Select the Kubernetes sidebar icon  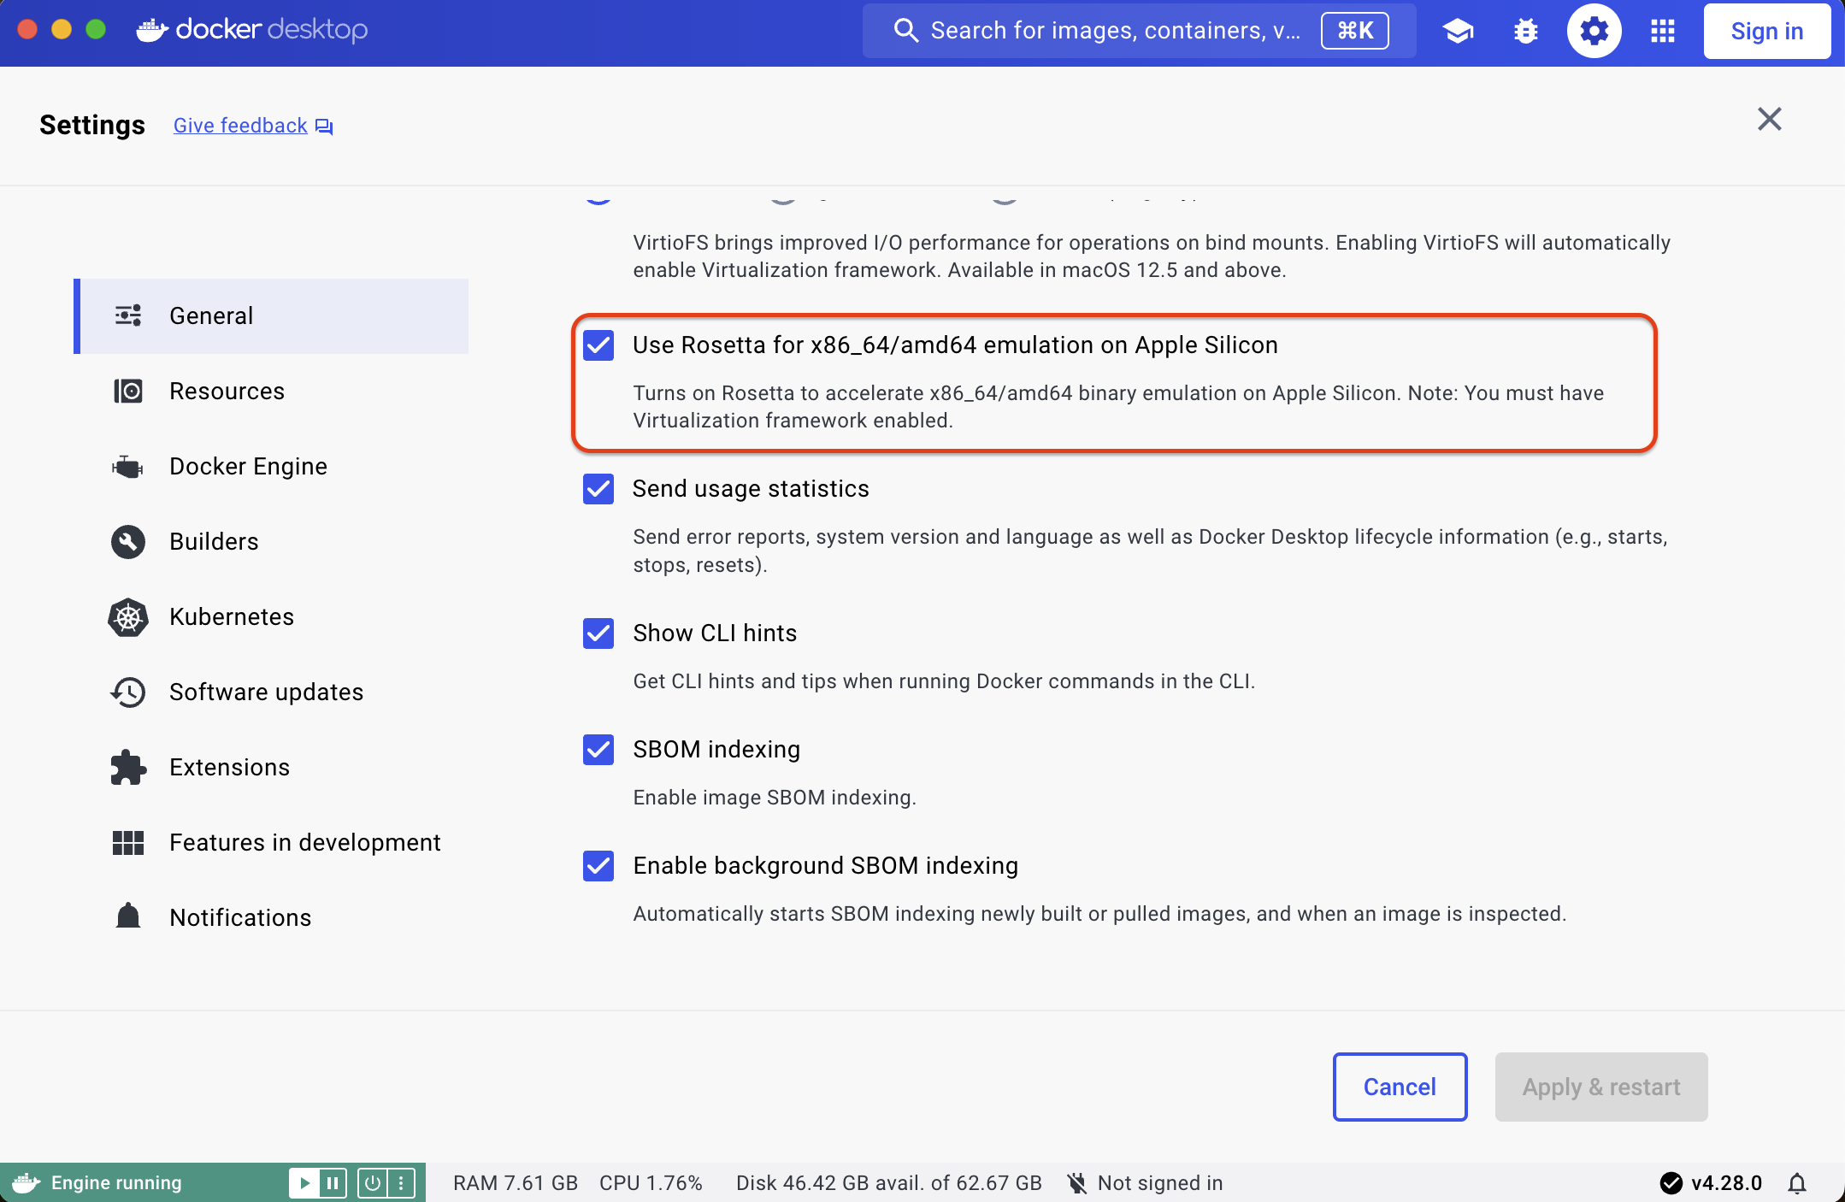(127, 617)
